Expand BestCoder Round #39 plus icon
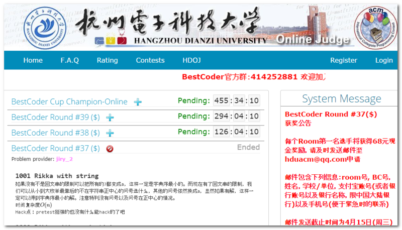The width and height of the screenshot is (402, 230). pos(110,118)
